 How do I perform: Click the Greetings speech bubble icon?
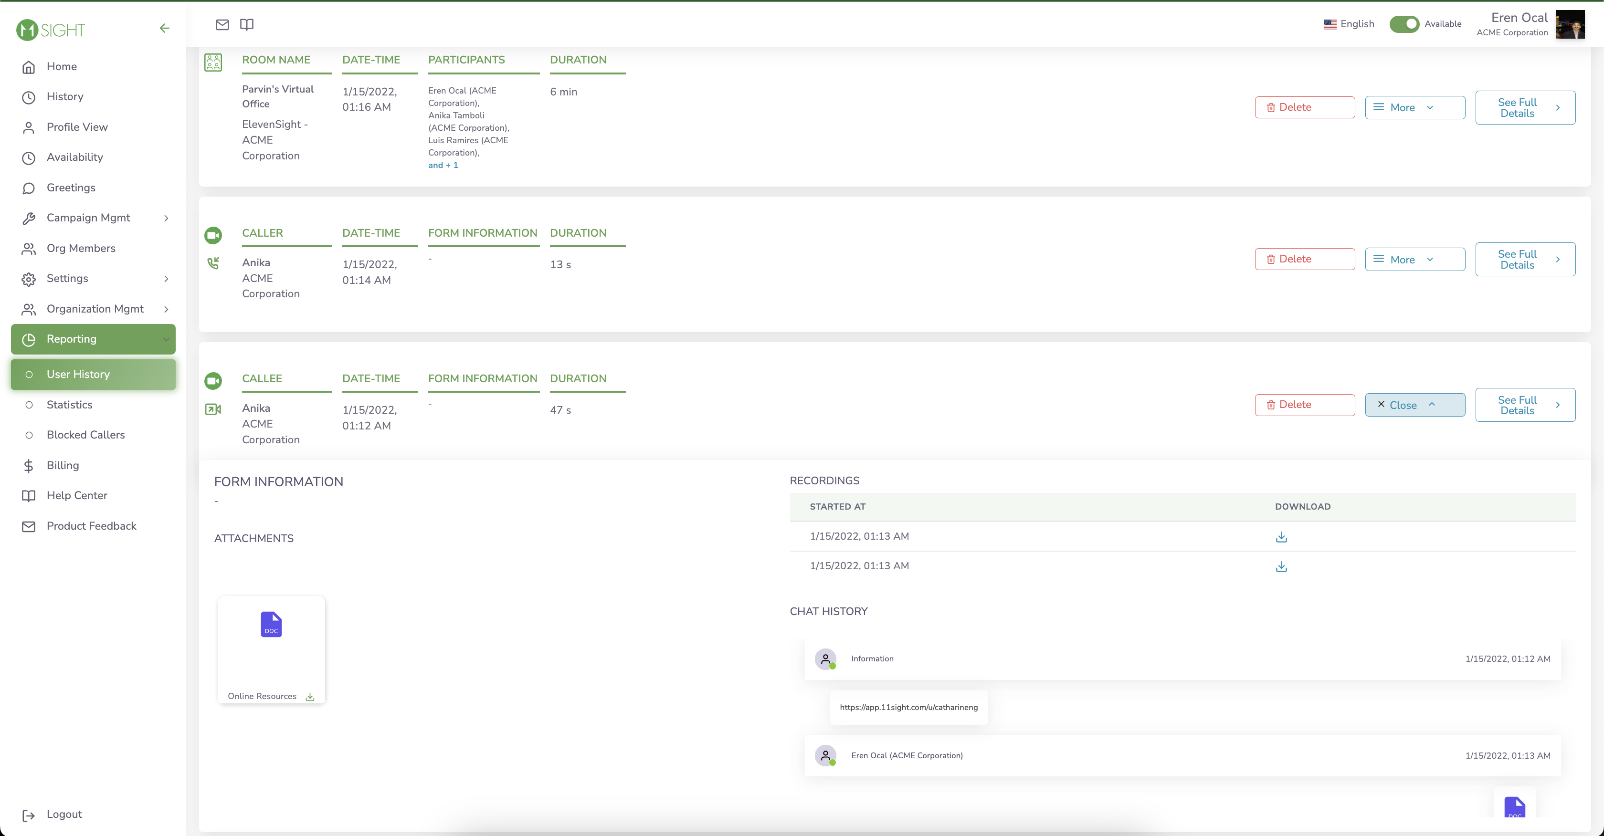tap(29, 188)
